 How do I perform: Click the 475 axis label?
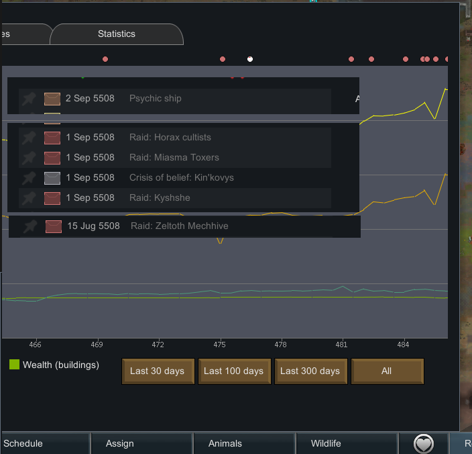pyautogui.click(x=219, y=345)
